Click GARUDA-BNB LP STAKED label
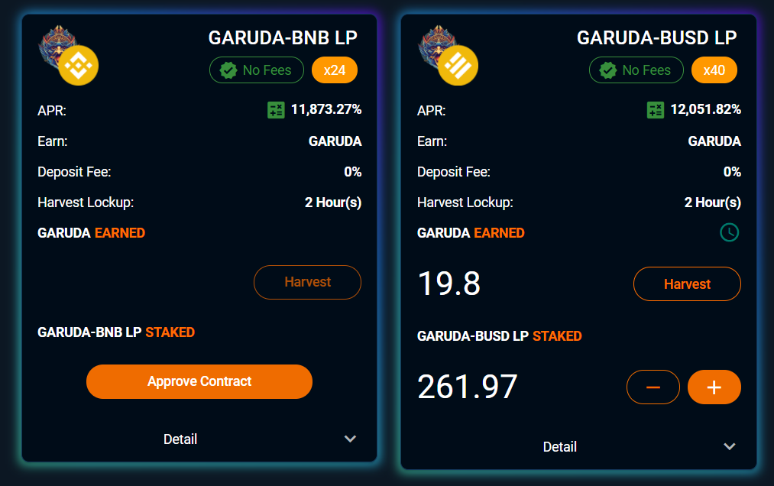774x486 pixels. 116,332
